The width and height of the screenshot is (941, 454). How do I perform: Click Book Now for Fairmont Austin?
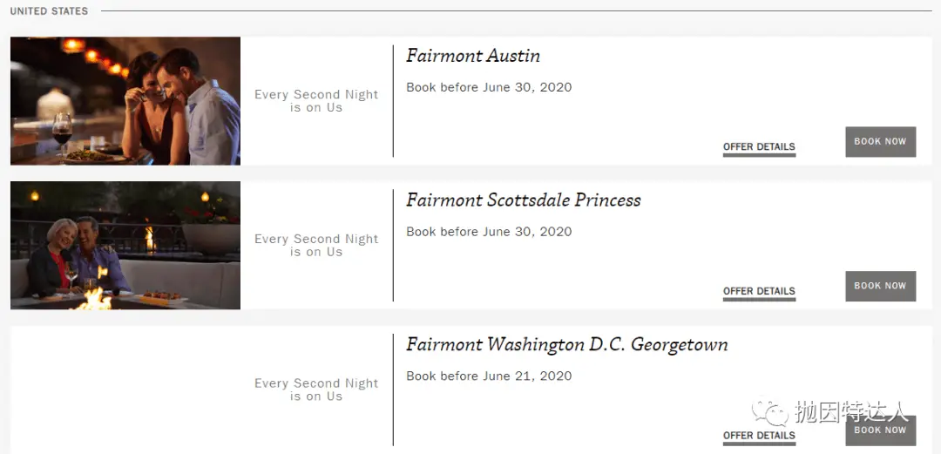pos(880,142)
